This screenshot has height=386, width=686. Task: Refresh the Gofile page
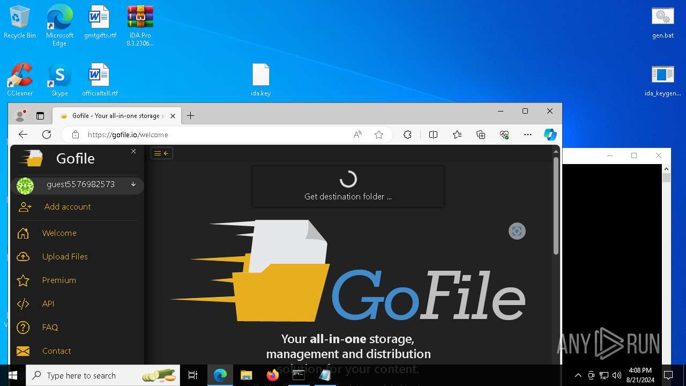coord(47,135)
